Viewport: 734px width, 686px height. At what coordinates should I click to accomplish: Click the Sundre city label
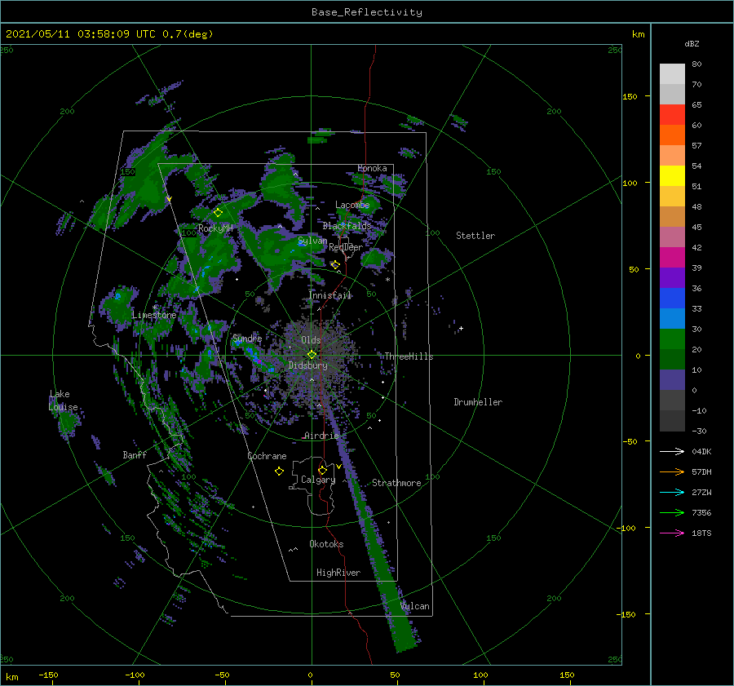point(248,339)
